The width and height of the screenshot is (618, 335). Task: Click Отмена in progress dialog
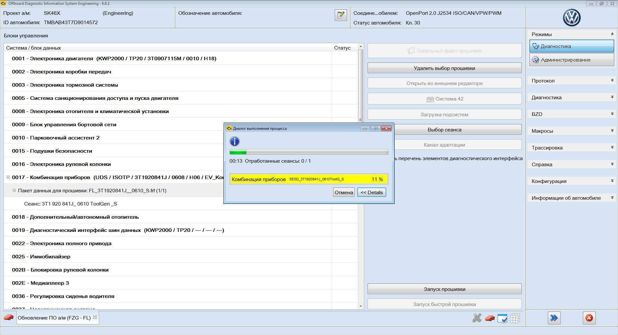pos(344,192)
